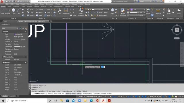Viewport: 184px width, 103px height.
Task: Click the Scale tool
Action: tap(39, 15)
